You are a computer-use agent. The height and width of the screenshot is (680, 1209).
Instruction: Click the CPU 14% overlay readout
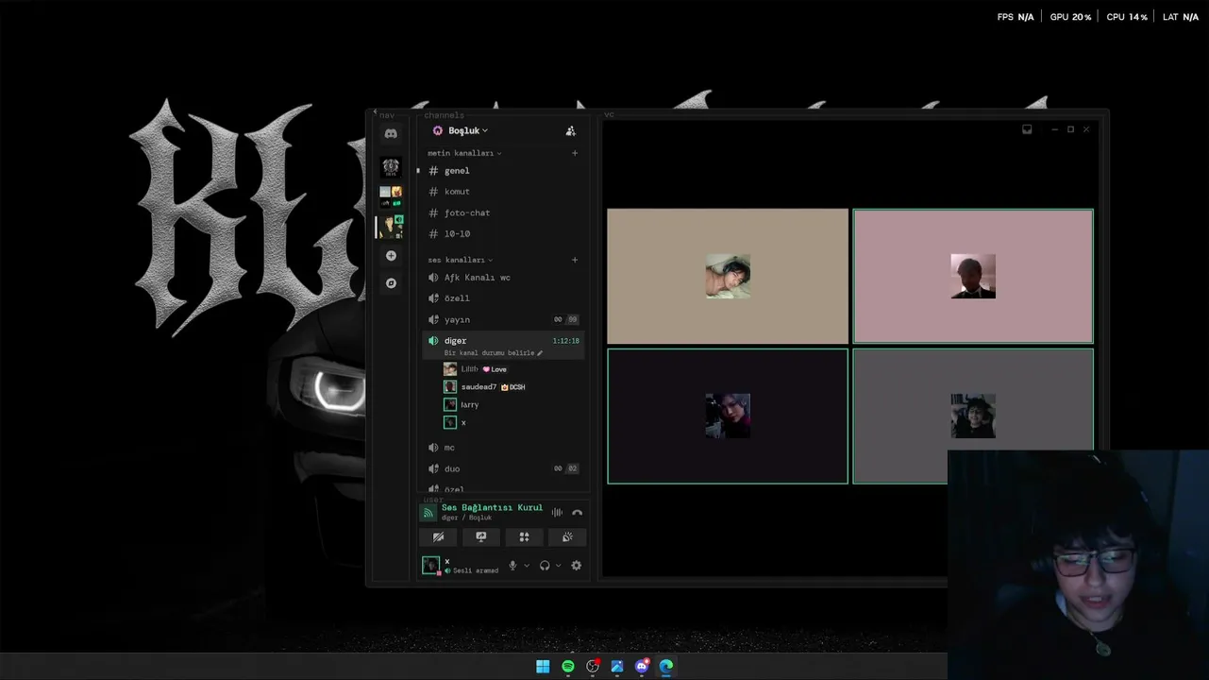1127,17
